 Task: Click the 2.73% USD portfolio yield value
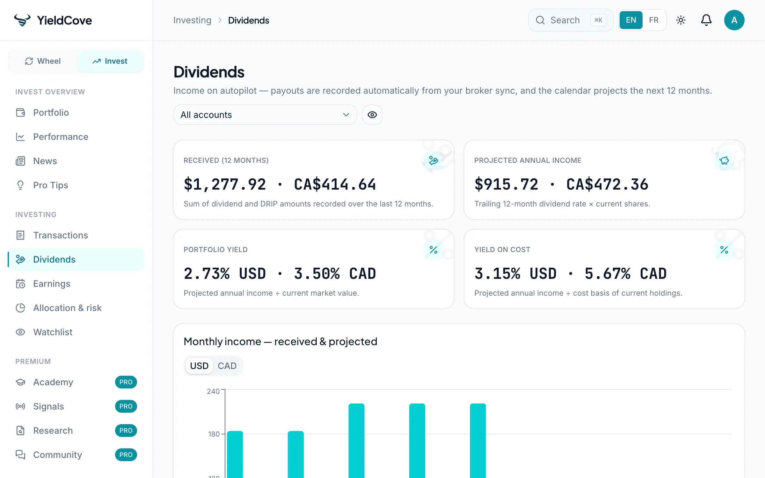coord(225,274)
